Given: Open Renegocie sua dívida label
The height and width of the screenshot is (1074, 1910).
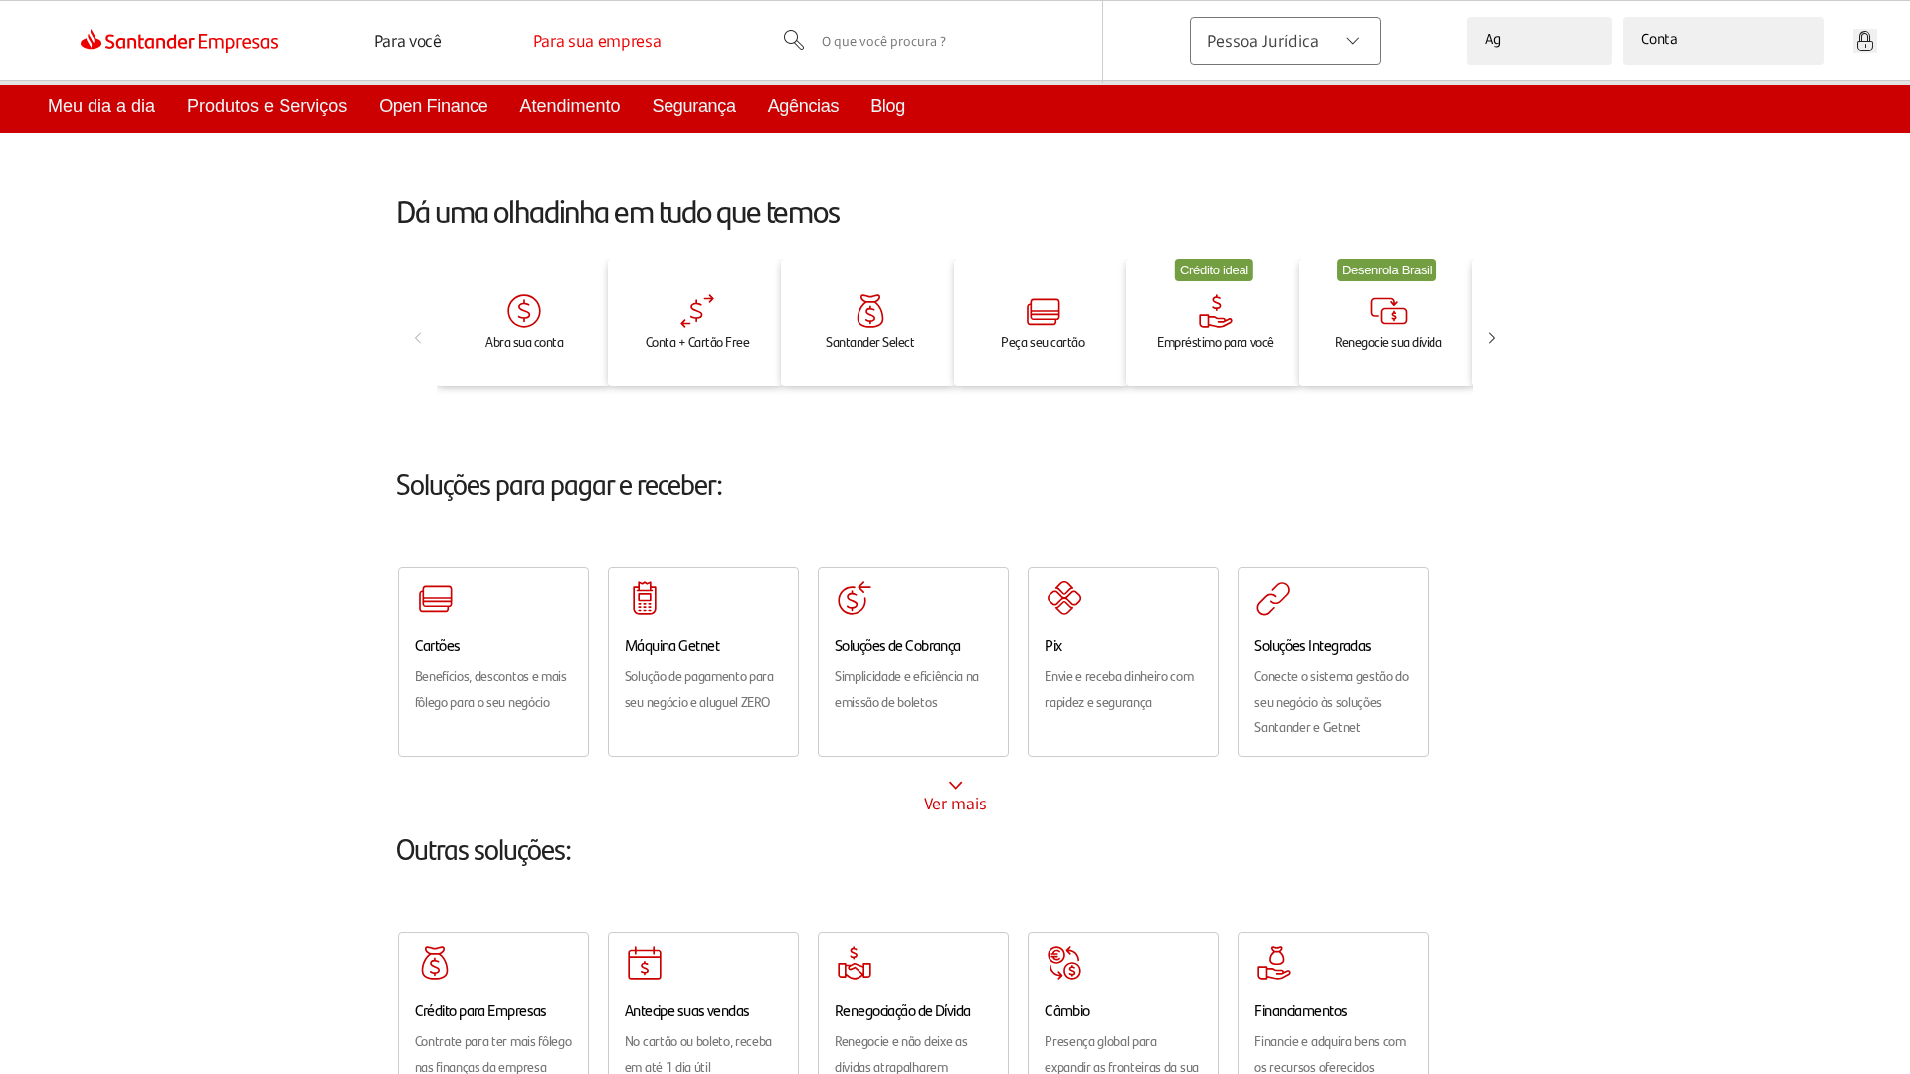Looking at the screenshot, I should coord(1389,343).
